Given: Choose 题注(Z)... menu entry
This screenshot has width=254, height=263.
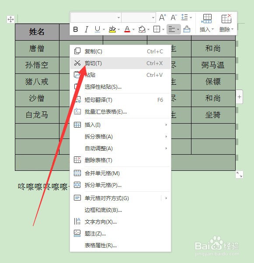Looking at the screenshot, I should click(x=120, y=233).
